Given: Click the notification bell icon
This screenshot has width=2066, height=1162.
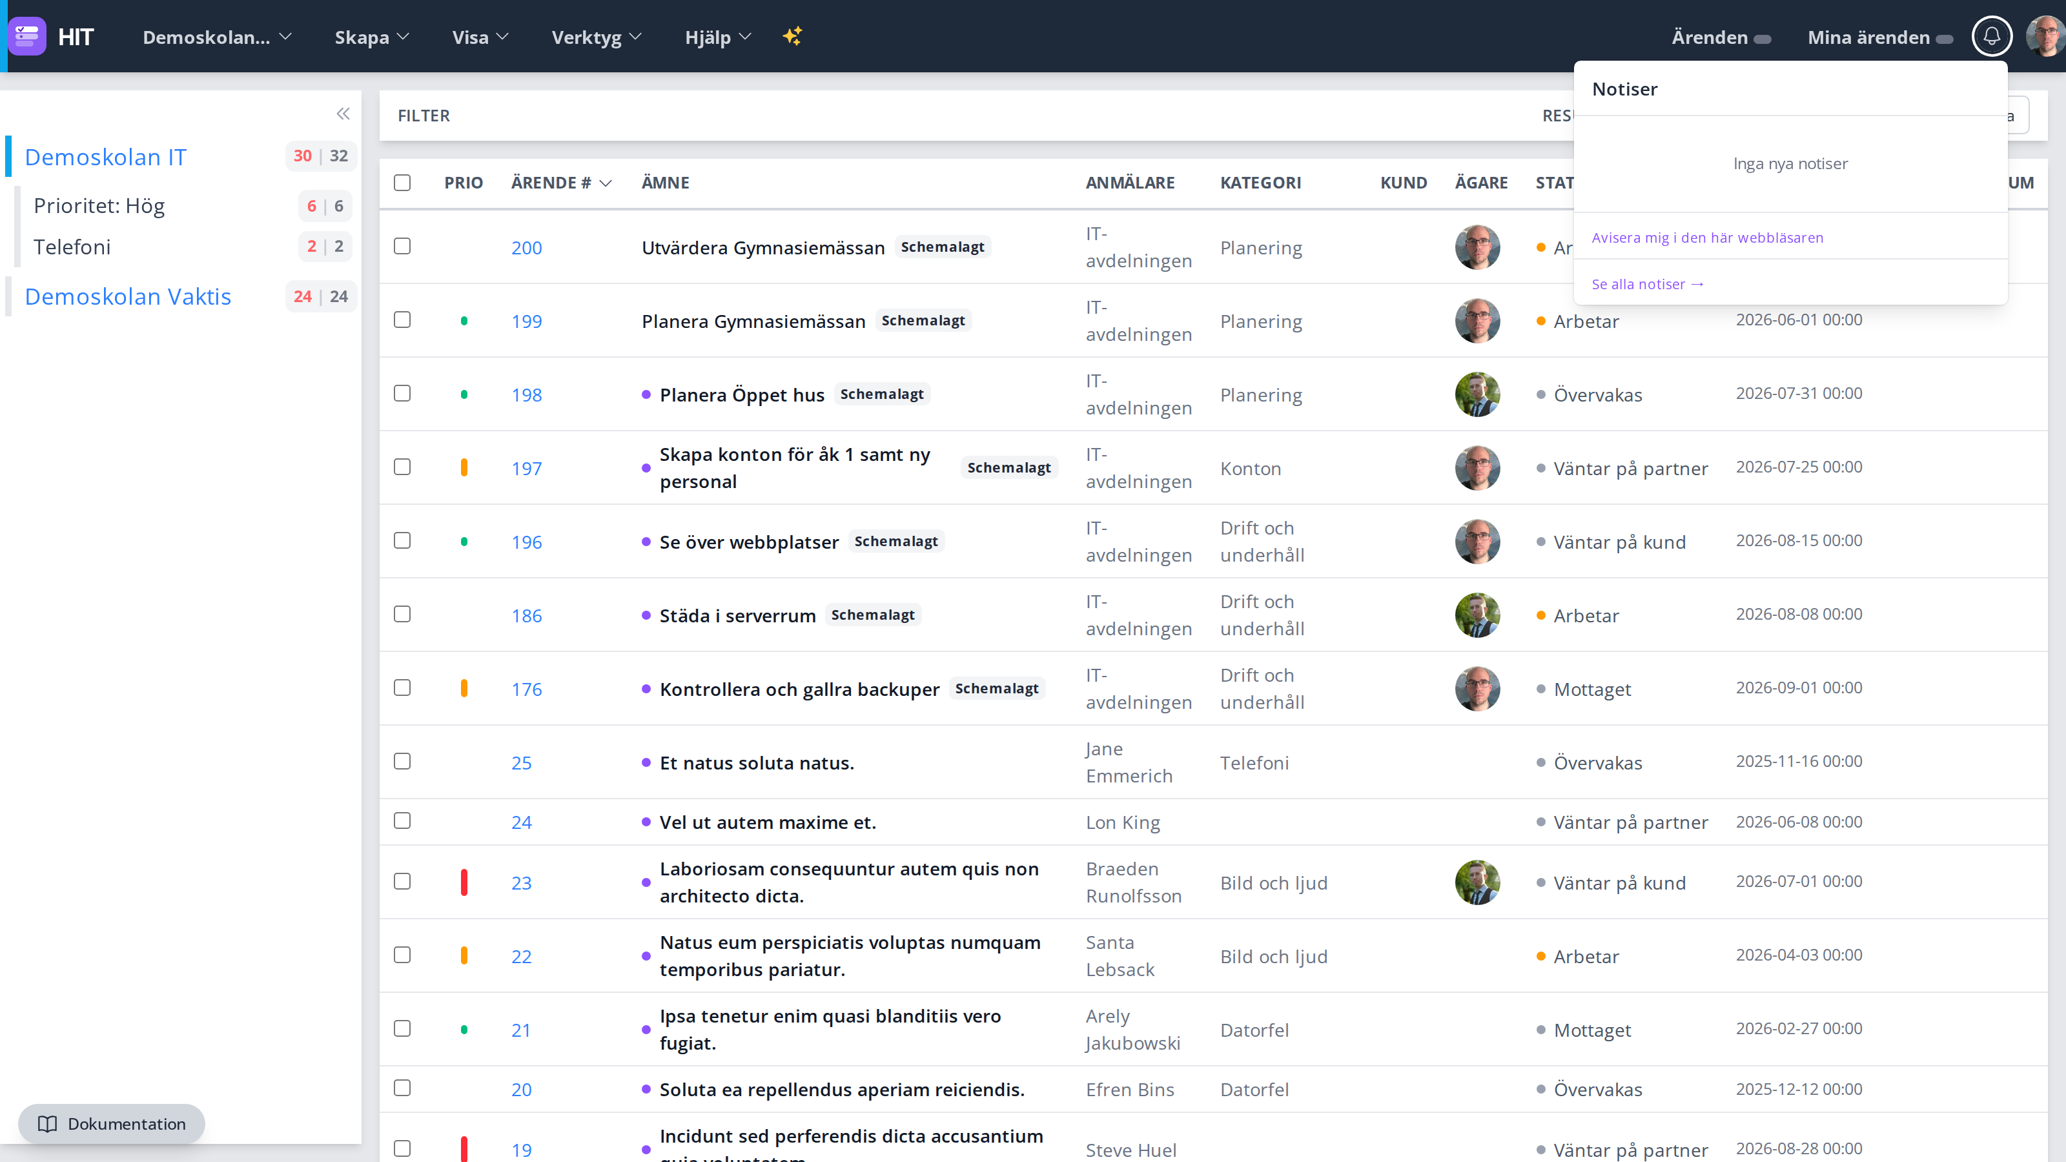Looking at the screenshot, I should tap(1991, 36).
